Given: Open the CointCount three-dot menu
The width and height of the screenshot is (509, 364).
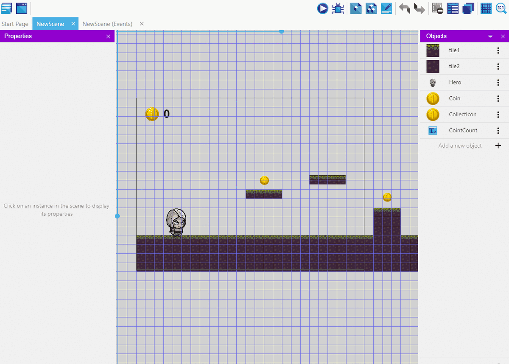Looking at the screenshot, I should pyautogui.click(x=498, y=131).
